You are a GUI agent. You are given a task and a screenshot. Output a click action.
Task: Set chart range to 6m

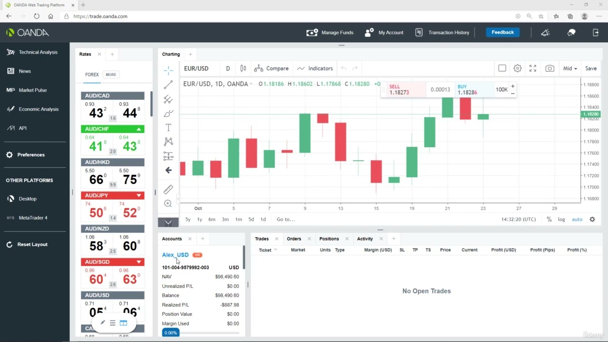(212, 219)
